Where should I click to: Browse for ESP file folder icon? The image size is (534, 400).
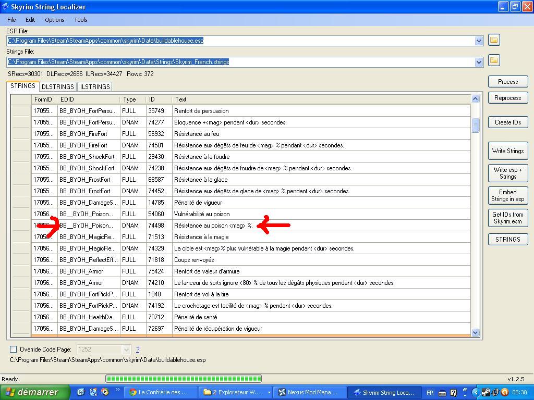tap(494, 40)
